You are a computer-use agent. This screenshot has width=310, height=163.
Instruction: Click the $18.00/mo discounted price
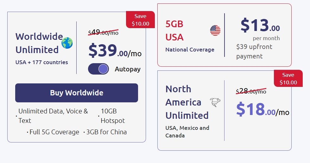262,110
